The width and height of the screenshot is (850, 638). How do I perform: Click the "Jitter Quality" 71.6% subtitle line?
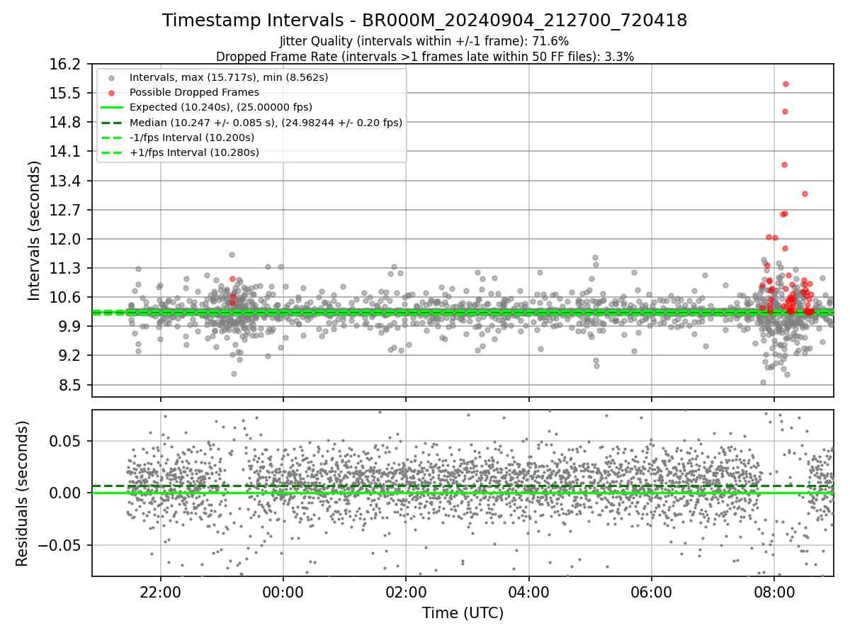click(424, 41)
